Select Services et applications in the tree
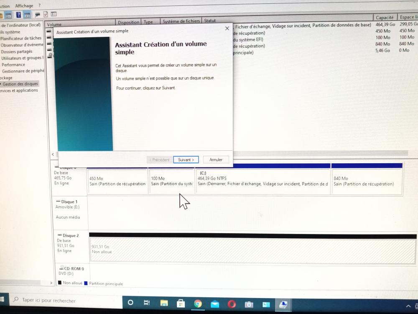 point(19,90)
